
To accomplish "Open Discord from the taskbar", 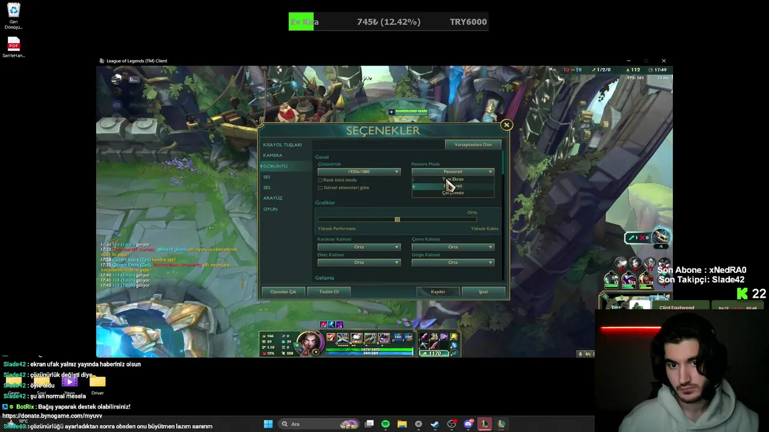I will [469, 424].
